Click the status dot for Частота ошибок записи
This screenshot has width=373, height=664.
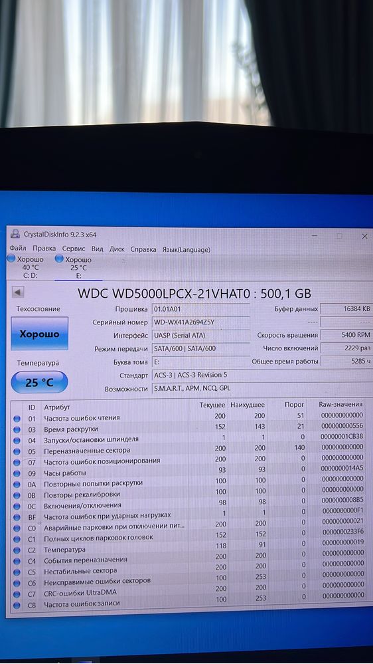pos(17,606)
